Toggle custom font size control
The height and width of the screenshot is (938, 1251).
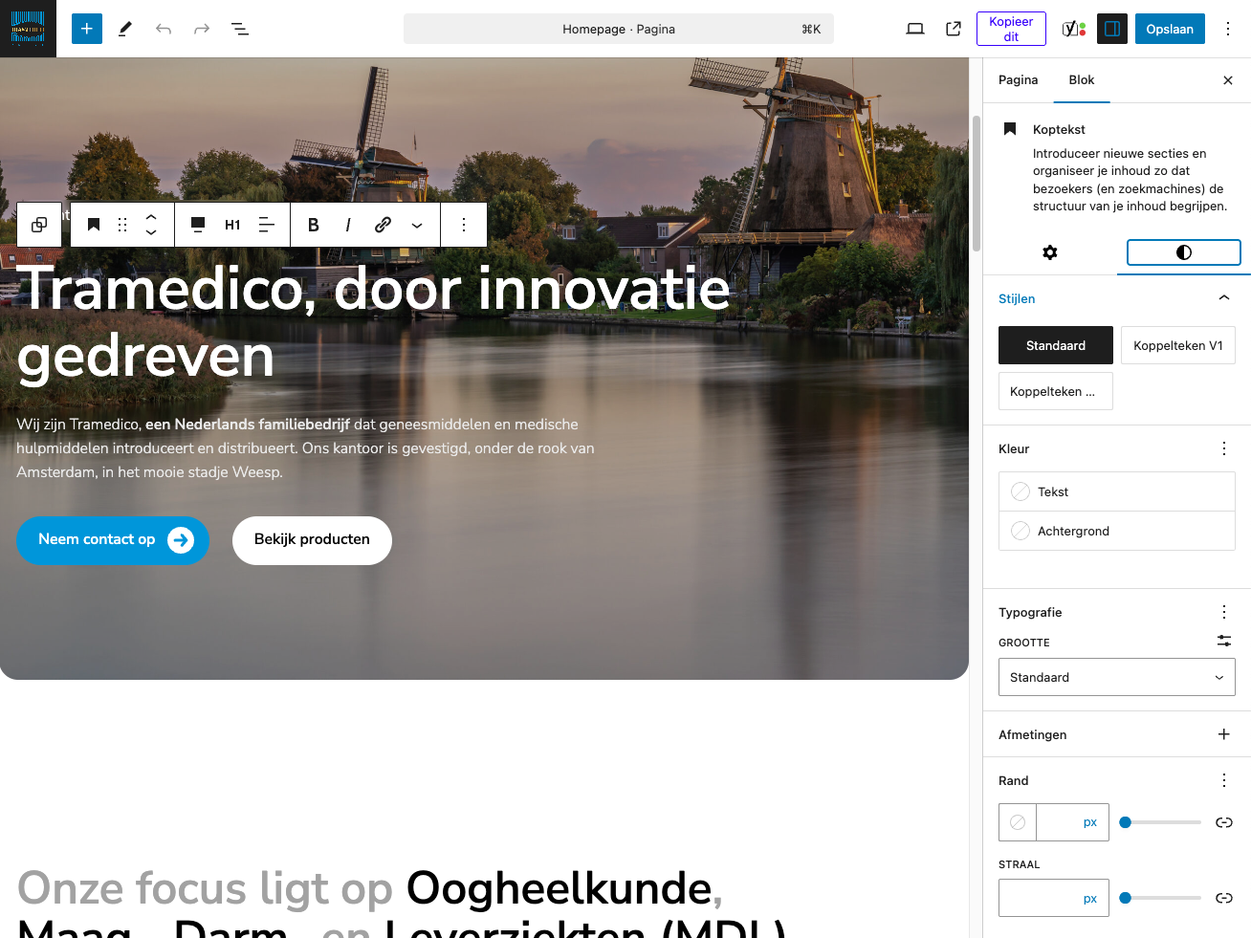click(1224, 641)
